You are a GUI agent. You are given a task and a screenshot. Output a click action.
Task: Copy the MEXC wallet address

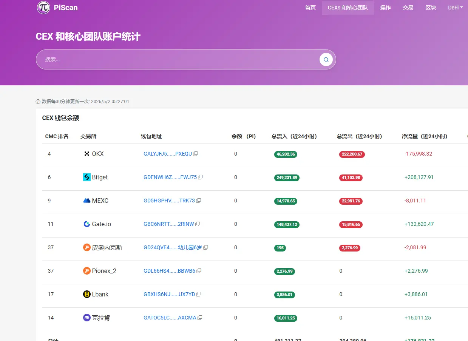[199, 201]
